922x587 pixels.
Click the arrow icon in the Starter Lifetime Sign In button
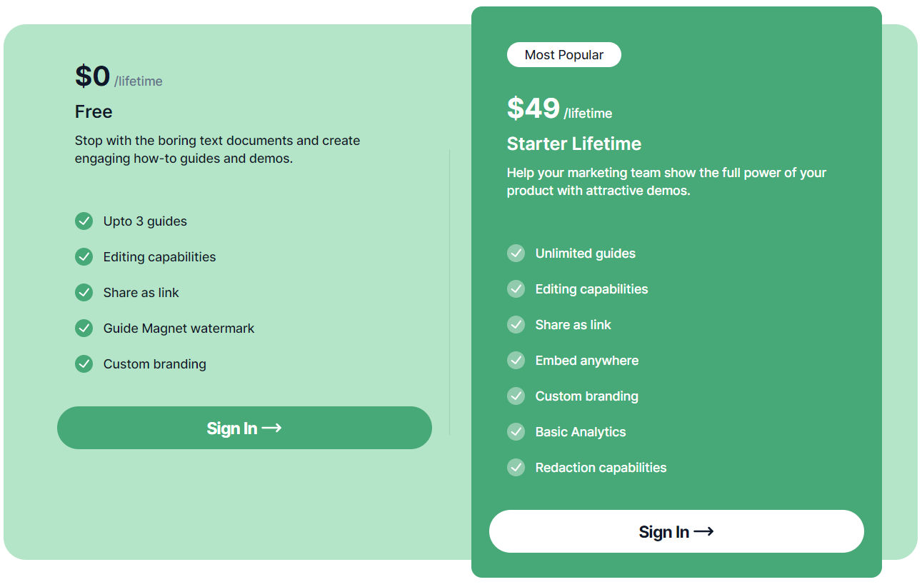pos(706,531)
